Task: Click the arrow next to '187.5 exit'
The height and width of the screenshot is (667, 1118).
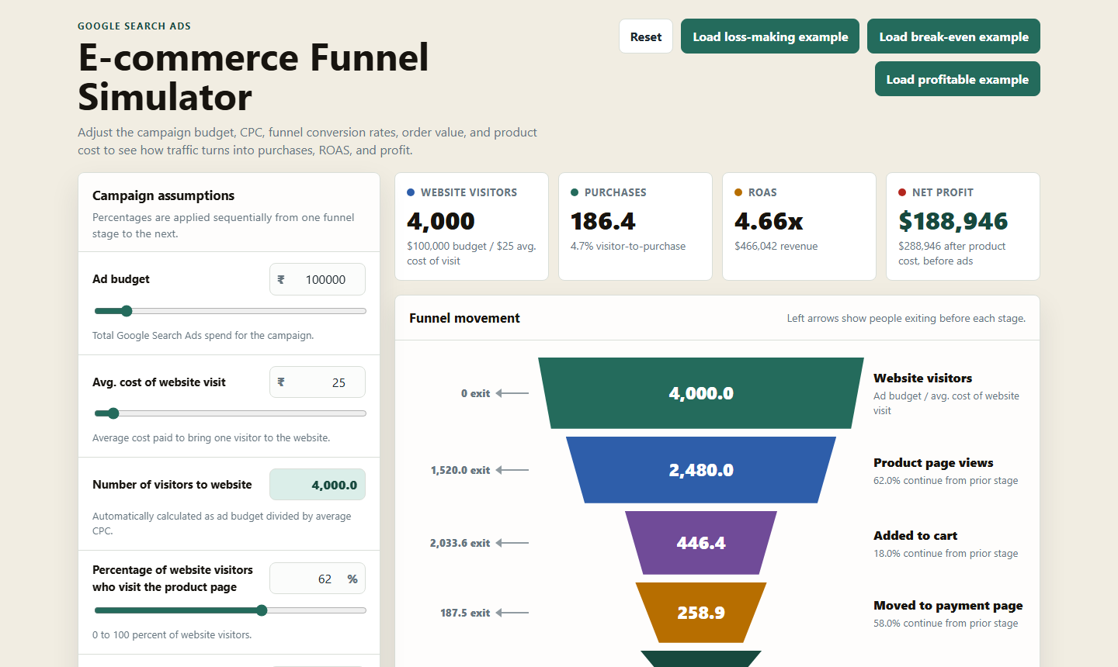Action: click(512, 613)
